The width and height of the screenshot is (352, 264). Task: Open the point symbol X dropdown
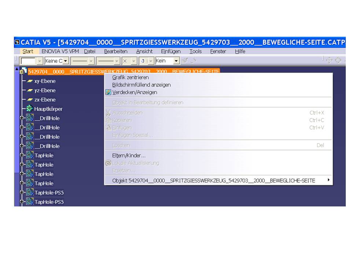pos(134,61)
